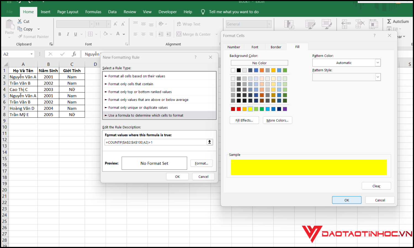Click the Tell me lightbulb icon

(x=203, y=12)
